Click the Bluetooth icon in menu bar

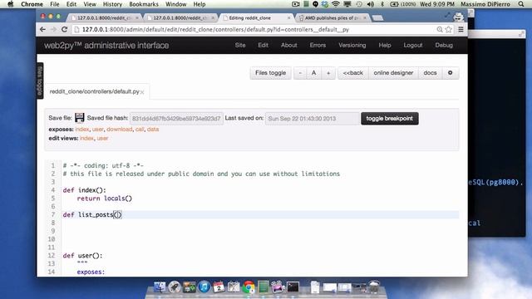(x=382, y=4)
